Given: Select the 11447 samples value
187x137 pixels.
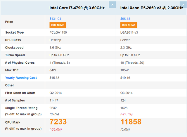Looking at the screenshot, I should [54, 100].
